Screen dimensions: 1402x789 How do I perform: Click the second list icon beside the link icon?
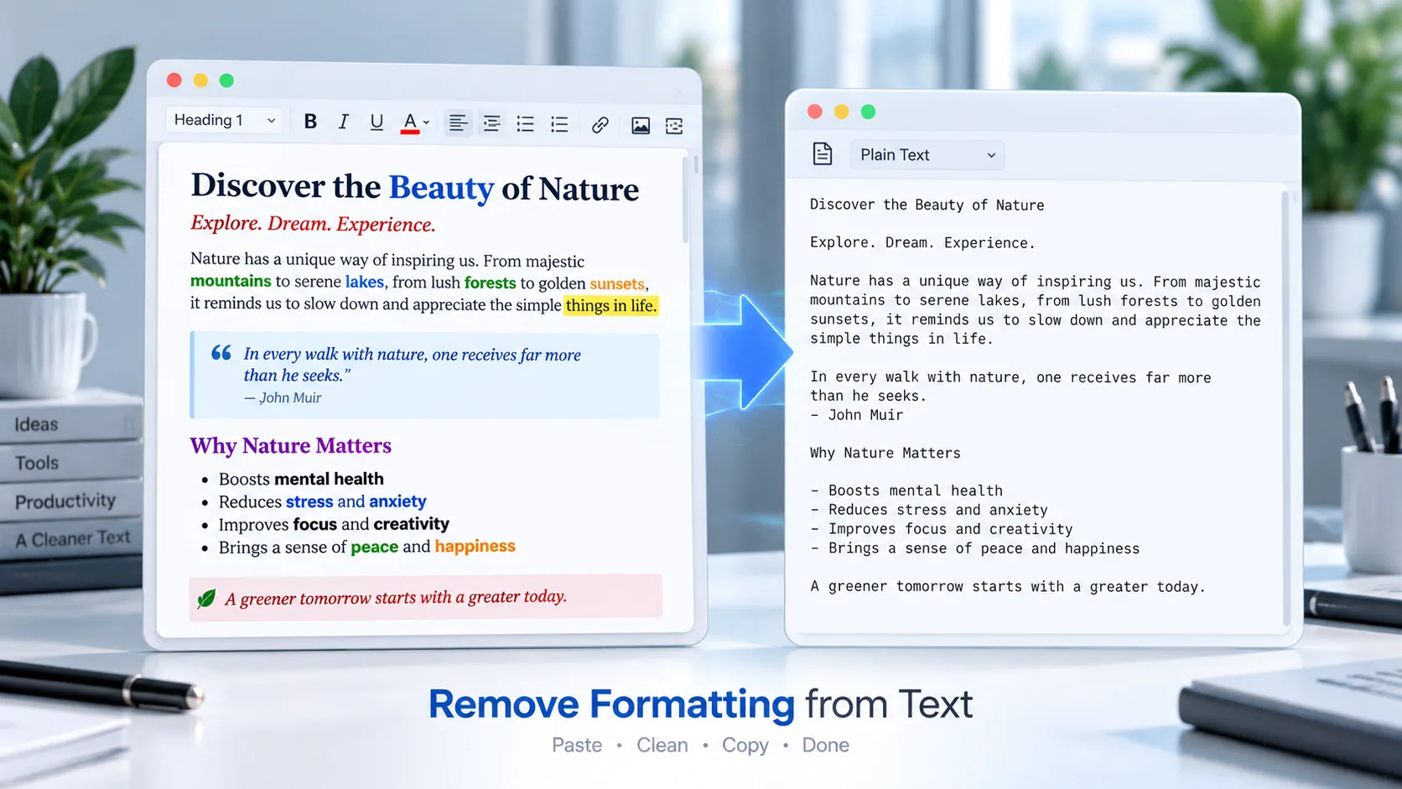(559, 125)
